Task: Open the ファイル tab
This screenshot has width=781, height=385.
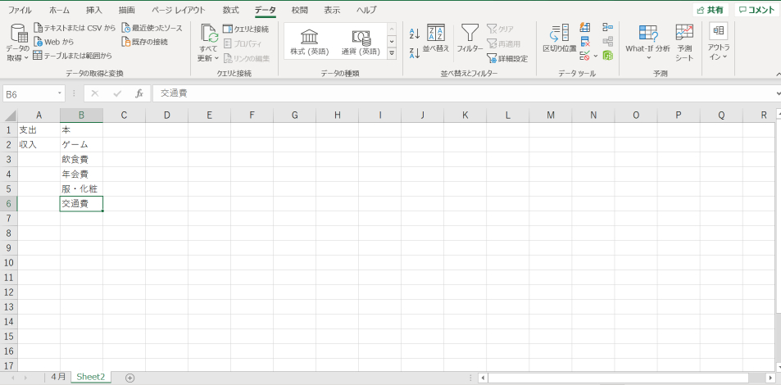Action: pos(20,10)
